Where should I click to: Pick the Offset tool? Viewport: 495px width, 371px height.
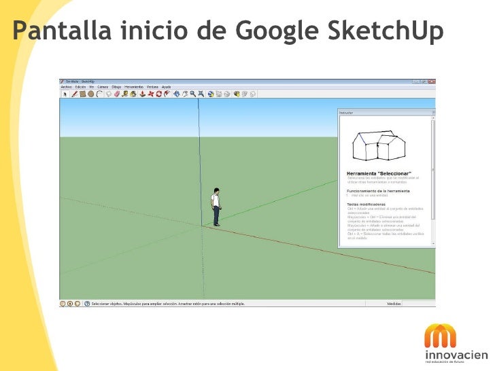pos(167,94)
